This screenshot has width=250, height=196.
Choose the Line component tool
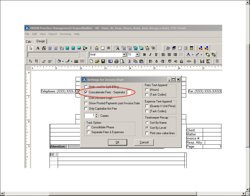click(x=91, y=48)
